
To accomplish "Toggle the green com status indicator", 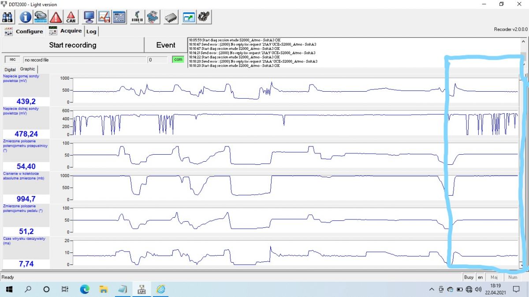I will pos(178,59).
